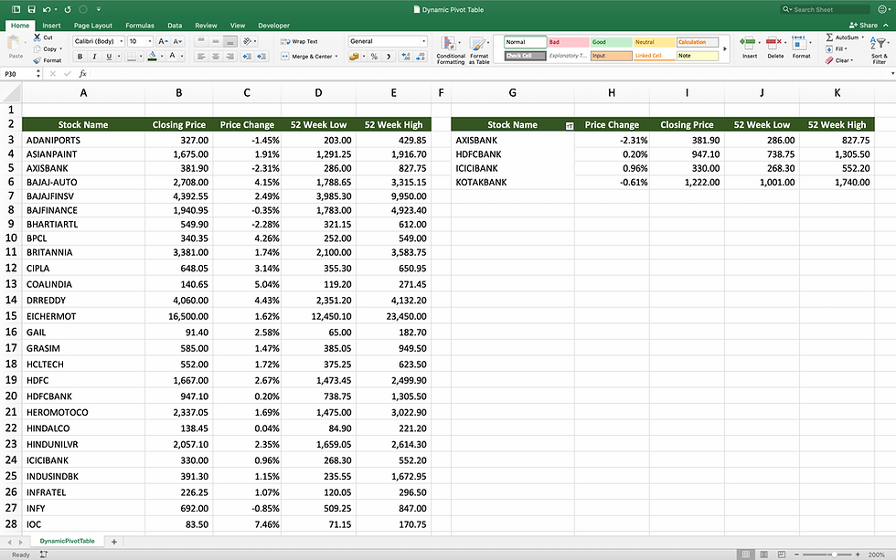896x560 pixels.
Task: Toggle italic formatting
Action: (x=94, y=57)
